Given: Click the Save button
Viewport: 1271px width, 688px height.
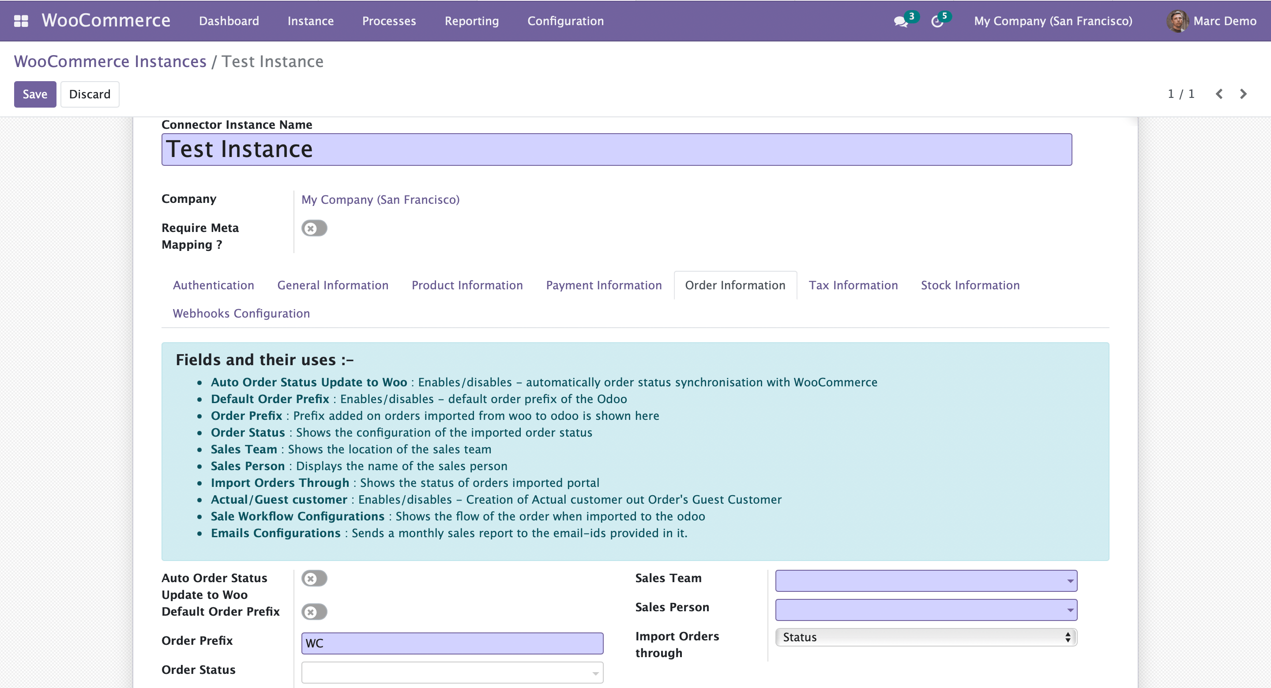Looking at the screenshot, I should click(34, 93).
